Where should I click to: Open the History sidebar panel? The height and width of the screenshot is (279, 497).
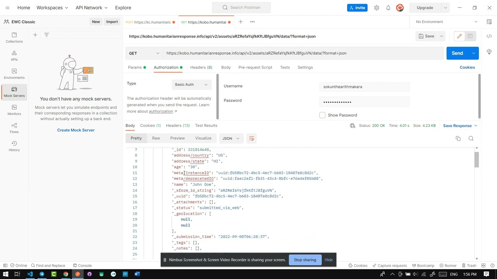point(14,146)
